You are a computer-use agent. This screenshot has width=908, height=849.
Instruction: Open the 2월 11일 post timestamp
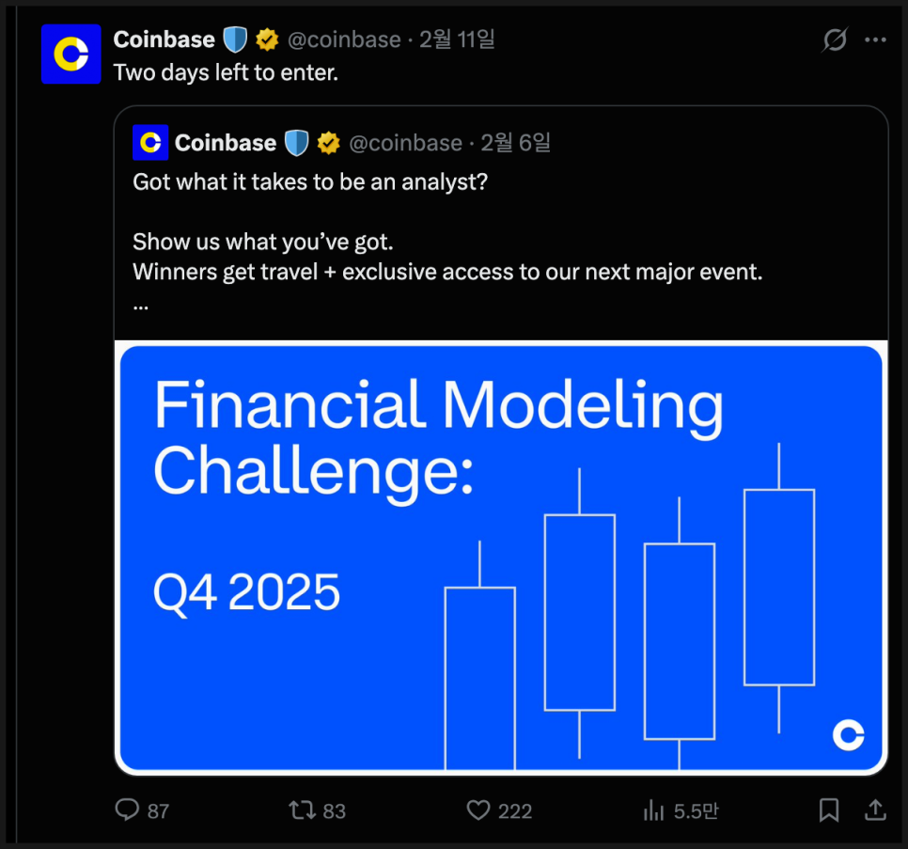(458, 39)
